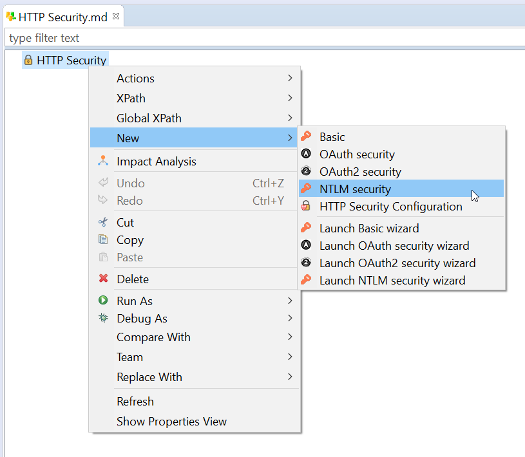Create a new OAuth security item
The height and width of the screenshot is (457, 525).
[401, 154]
